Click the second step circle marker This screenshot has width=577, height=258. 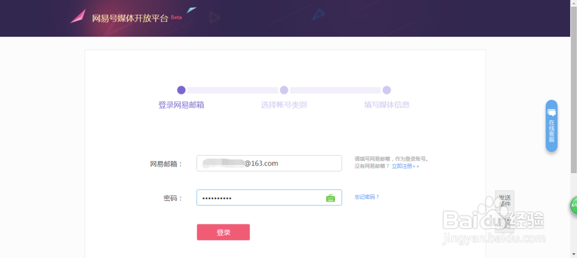(284, 90)
